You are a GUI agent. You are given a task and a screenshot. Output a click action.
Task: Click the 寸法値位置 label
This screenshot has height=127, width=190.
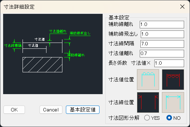click(121, 80)
